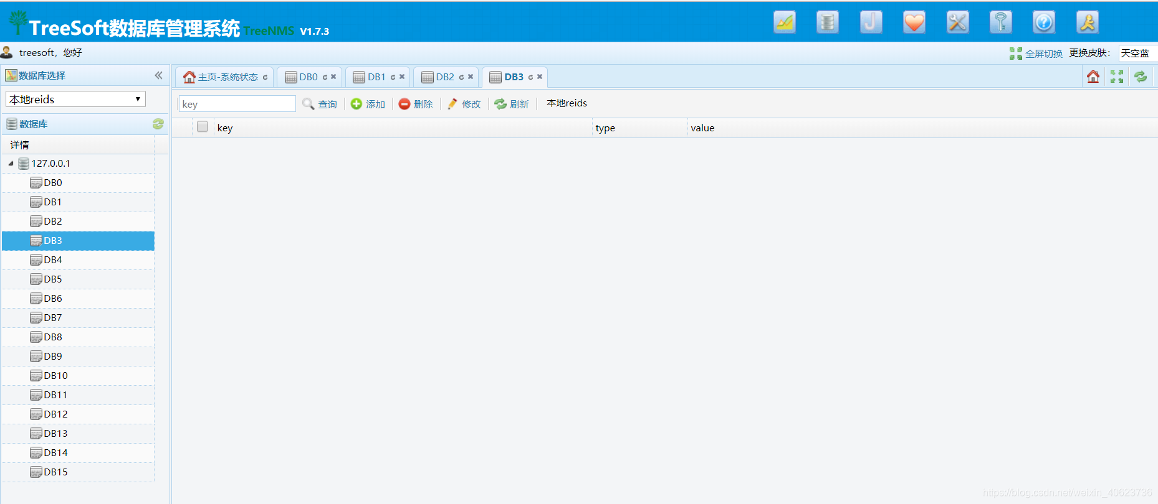Switch to the DB0 tab
1158x504 pixels.
pyautogui.click(x=309, y=77)
